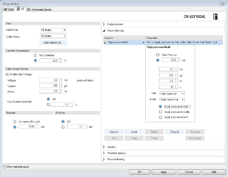The width and height of the screenshot is (228, 177).
Task: Increment the flush pressure bar stepper
Action: click(x=178, y=59)
